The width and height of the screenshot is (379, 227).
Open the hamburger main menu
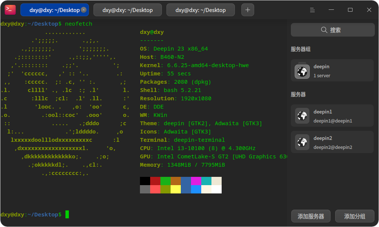click(312, 10)
